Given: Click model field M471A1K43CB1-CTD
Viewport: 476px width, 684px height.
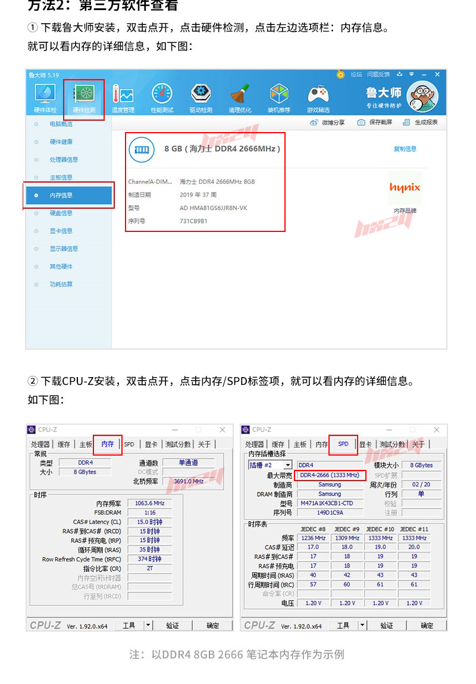Looking at the screenshot, I should tap(330, 503).
